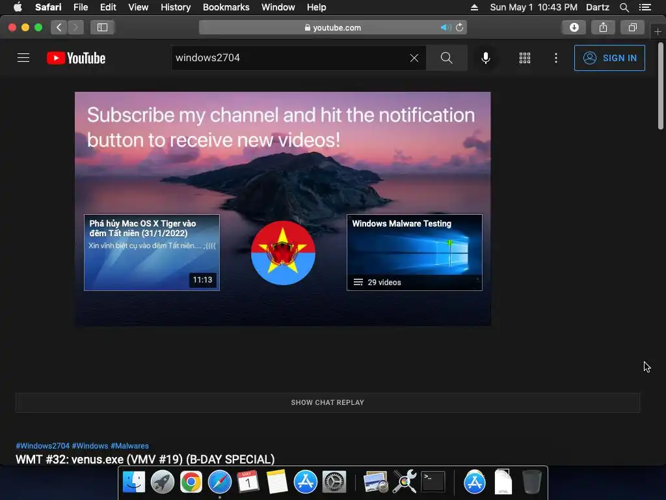Screen dimensions: 666x500
Task: Click the youtube.com address bar
Action: point(332,27)
